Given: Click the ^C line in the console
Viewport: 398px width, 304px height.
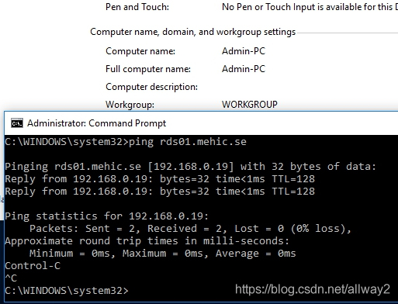Looking at the screenshot, I should [x=11, y=278].
